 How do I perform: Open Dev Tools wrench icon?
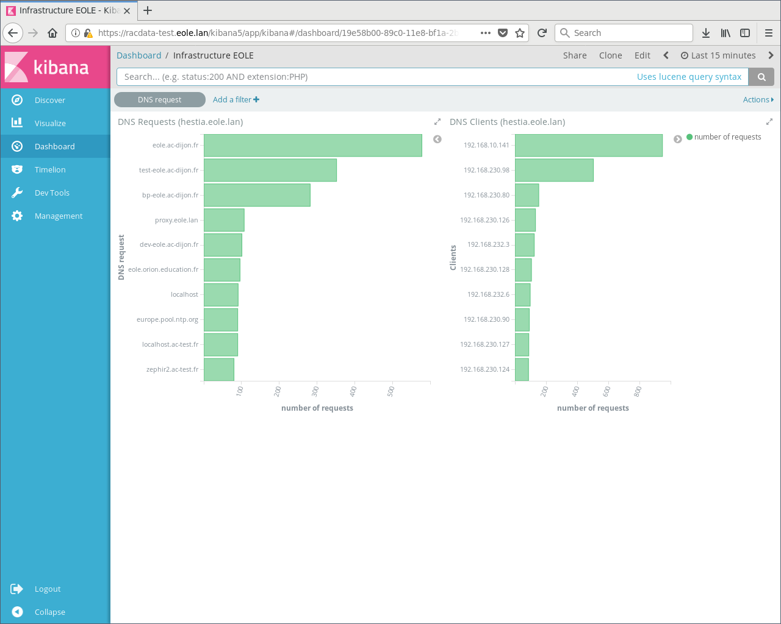coord(17,193)
